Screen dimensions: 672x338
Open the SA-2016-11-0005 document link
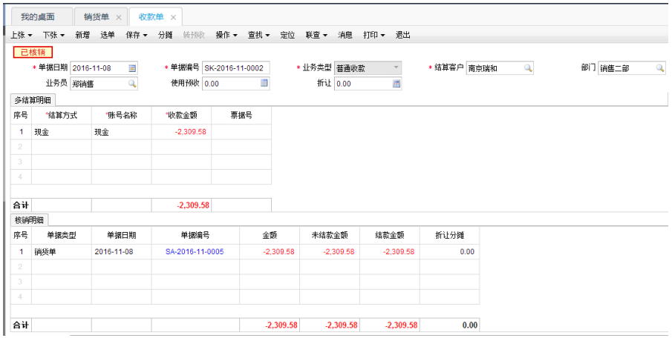(x=195, y=252)
